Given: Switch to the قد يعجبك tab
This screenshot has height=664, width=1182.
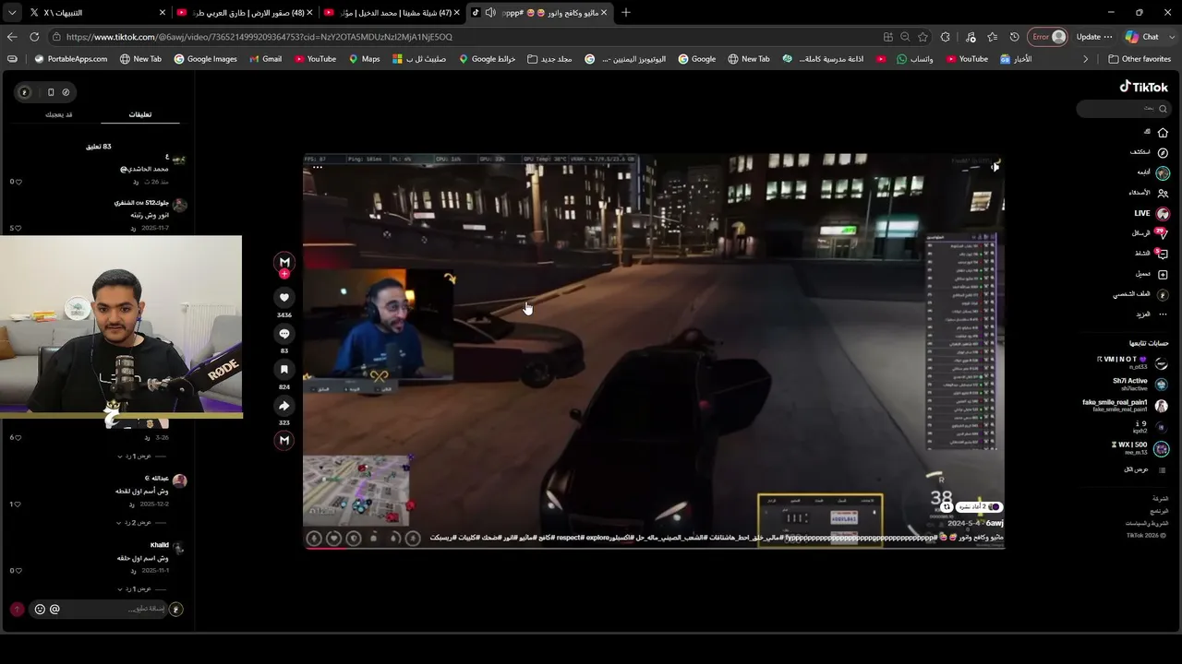Looking at the screenshot, I should coord(59,115).
